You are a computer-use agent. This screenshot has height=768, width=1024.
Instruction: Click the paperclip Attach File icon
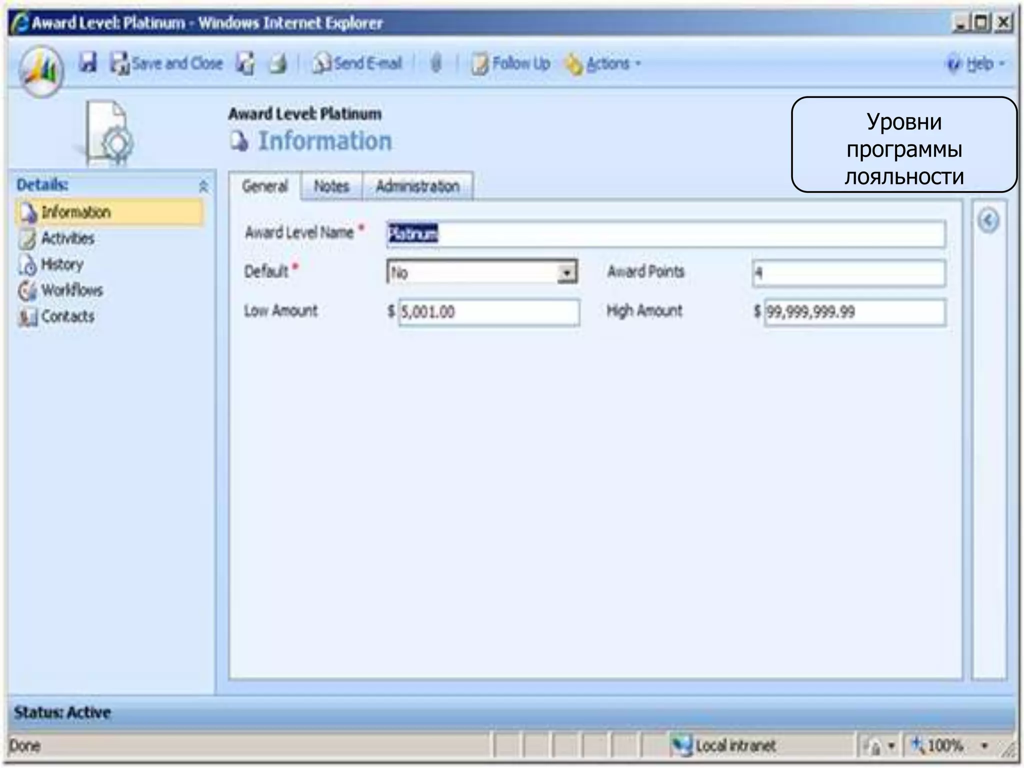tap(436, 63)
